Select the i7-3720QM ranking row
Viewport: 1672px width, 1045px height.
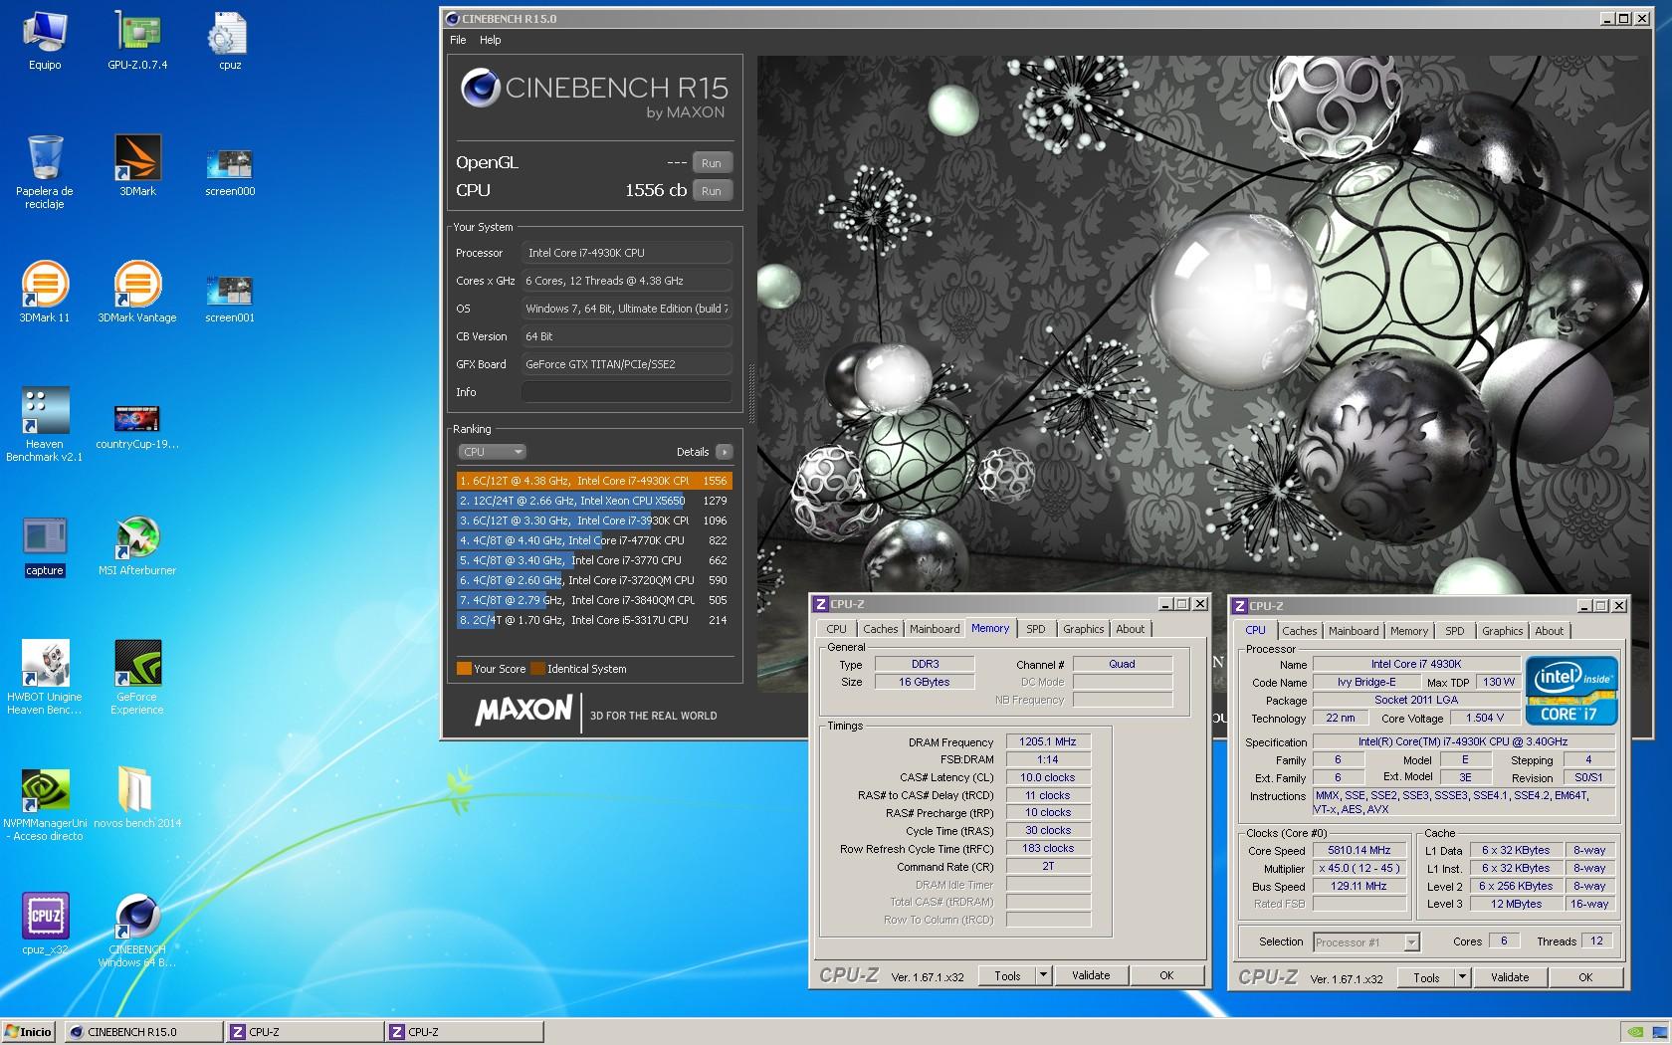point(594,580)
